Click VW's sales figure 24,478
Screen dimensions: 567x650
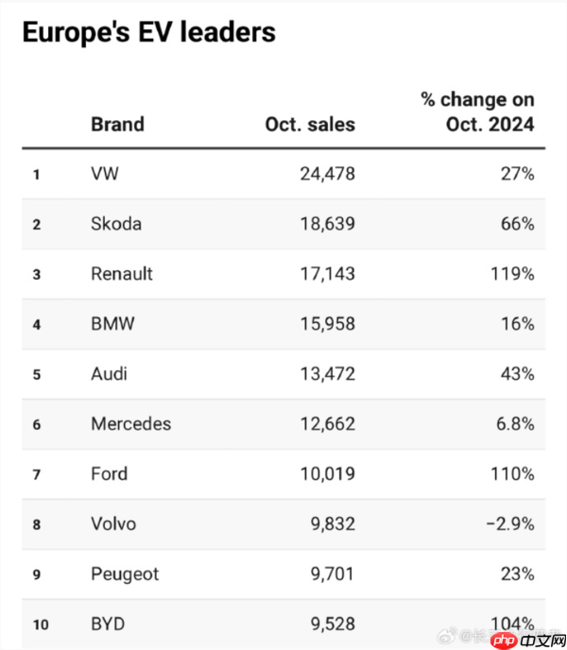pyautogui.click(x=323, y=174)
